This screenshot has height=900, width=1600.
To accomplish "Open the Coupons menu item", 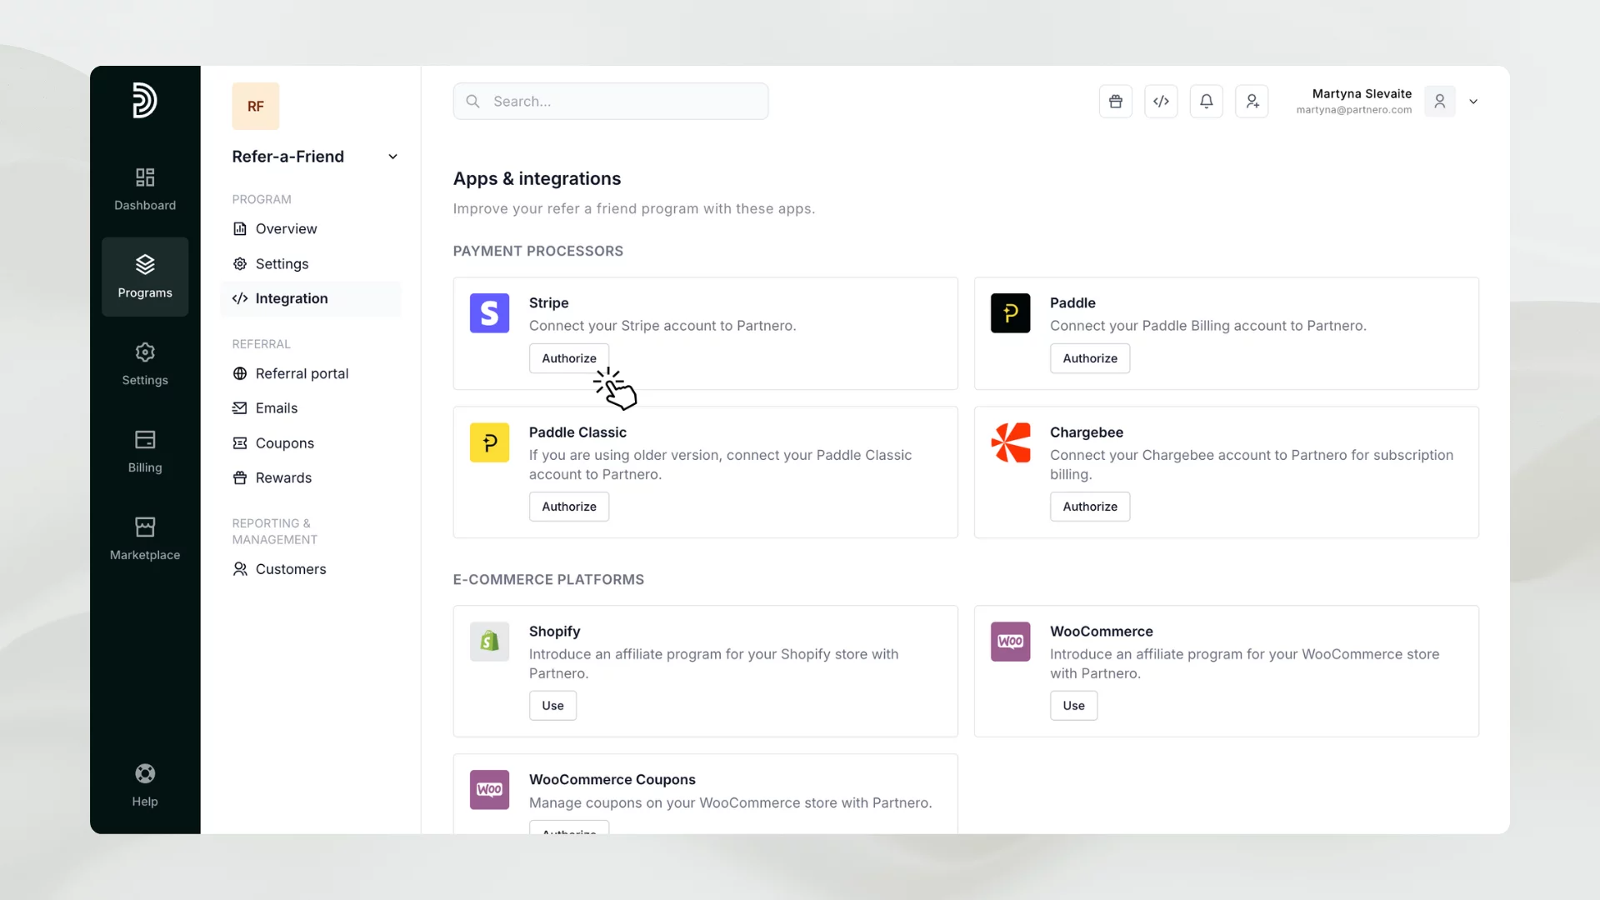I will 284,443.
